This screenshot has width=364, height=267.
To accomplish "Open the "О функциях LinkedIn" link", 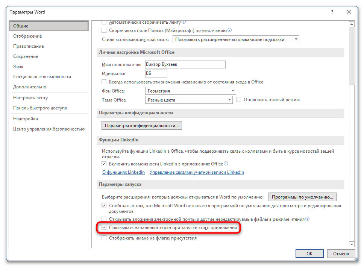I will pos(123,172).
